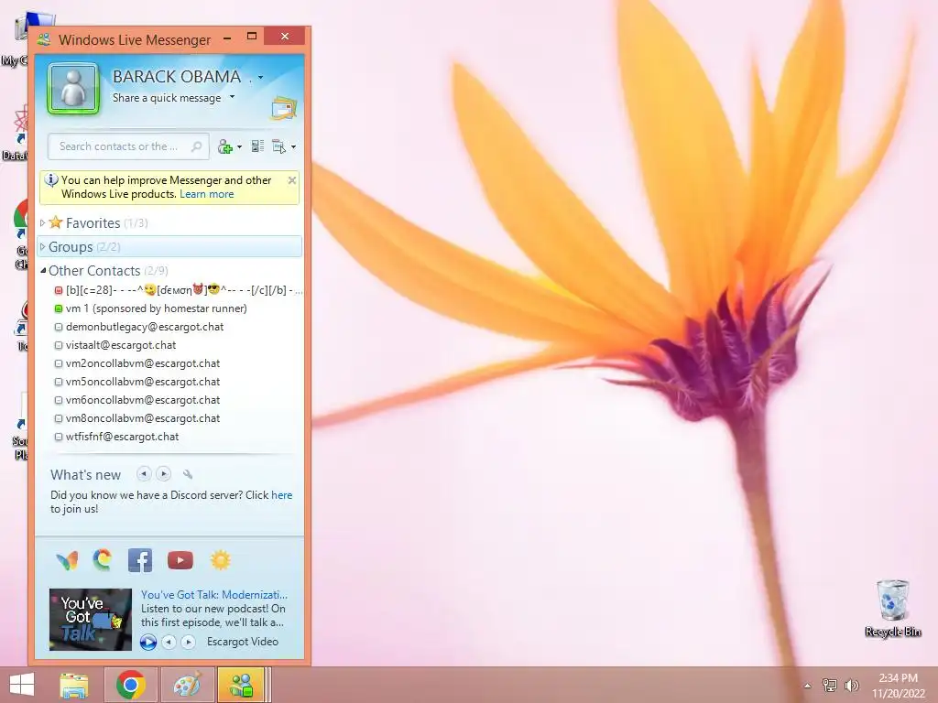The image size is (938, 703).
Task: Open the Windows Start button
Action: pyautogui.click(x=22, y=685)
